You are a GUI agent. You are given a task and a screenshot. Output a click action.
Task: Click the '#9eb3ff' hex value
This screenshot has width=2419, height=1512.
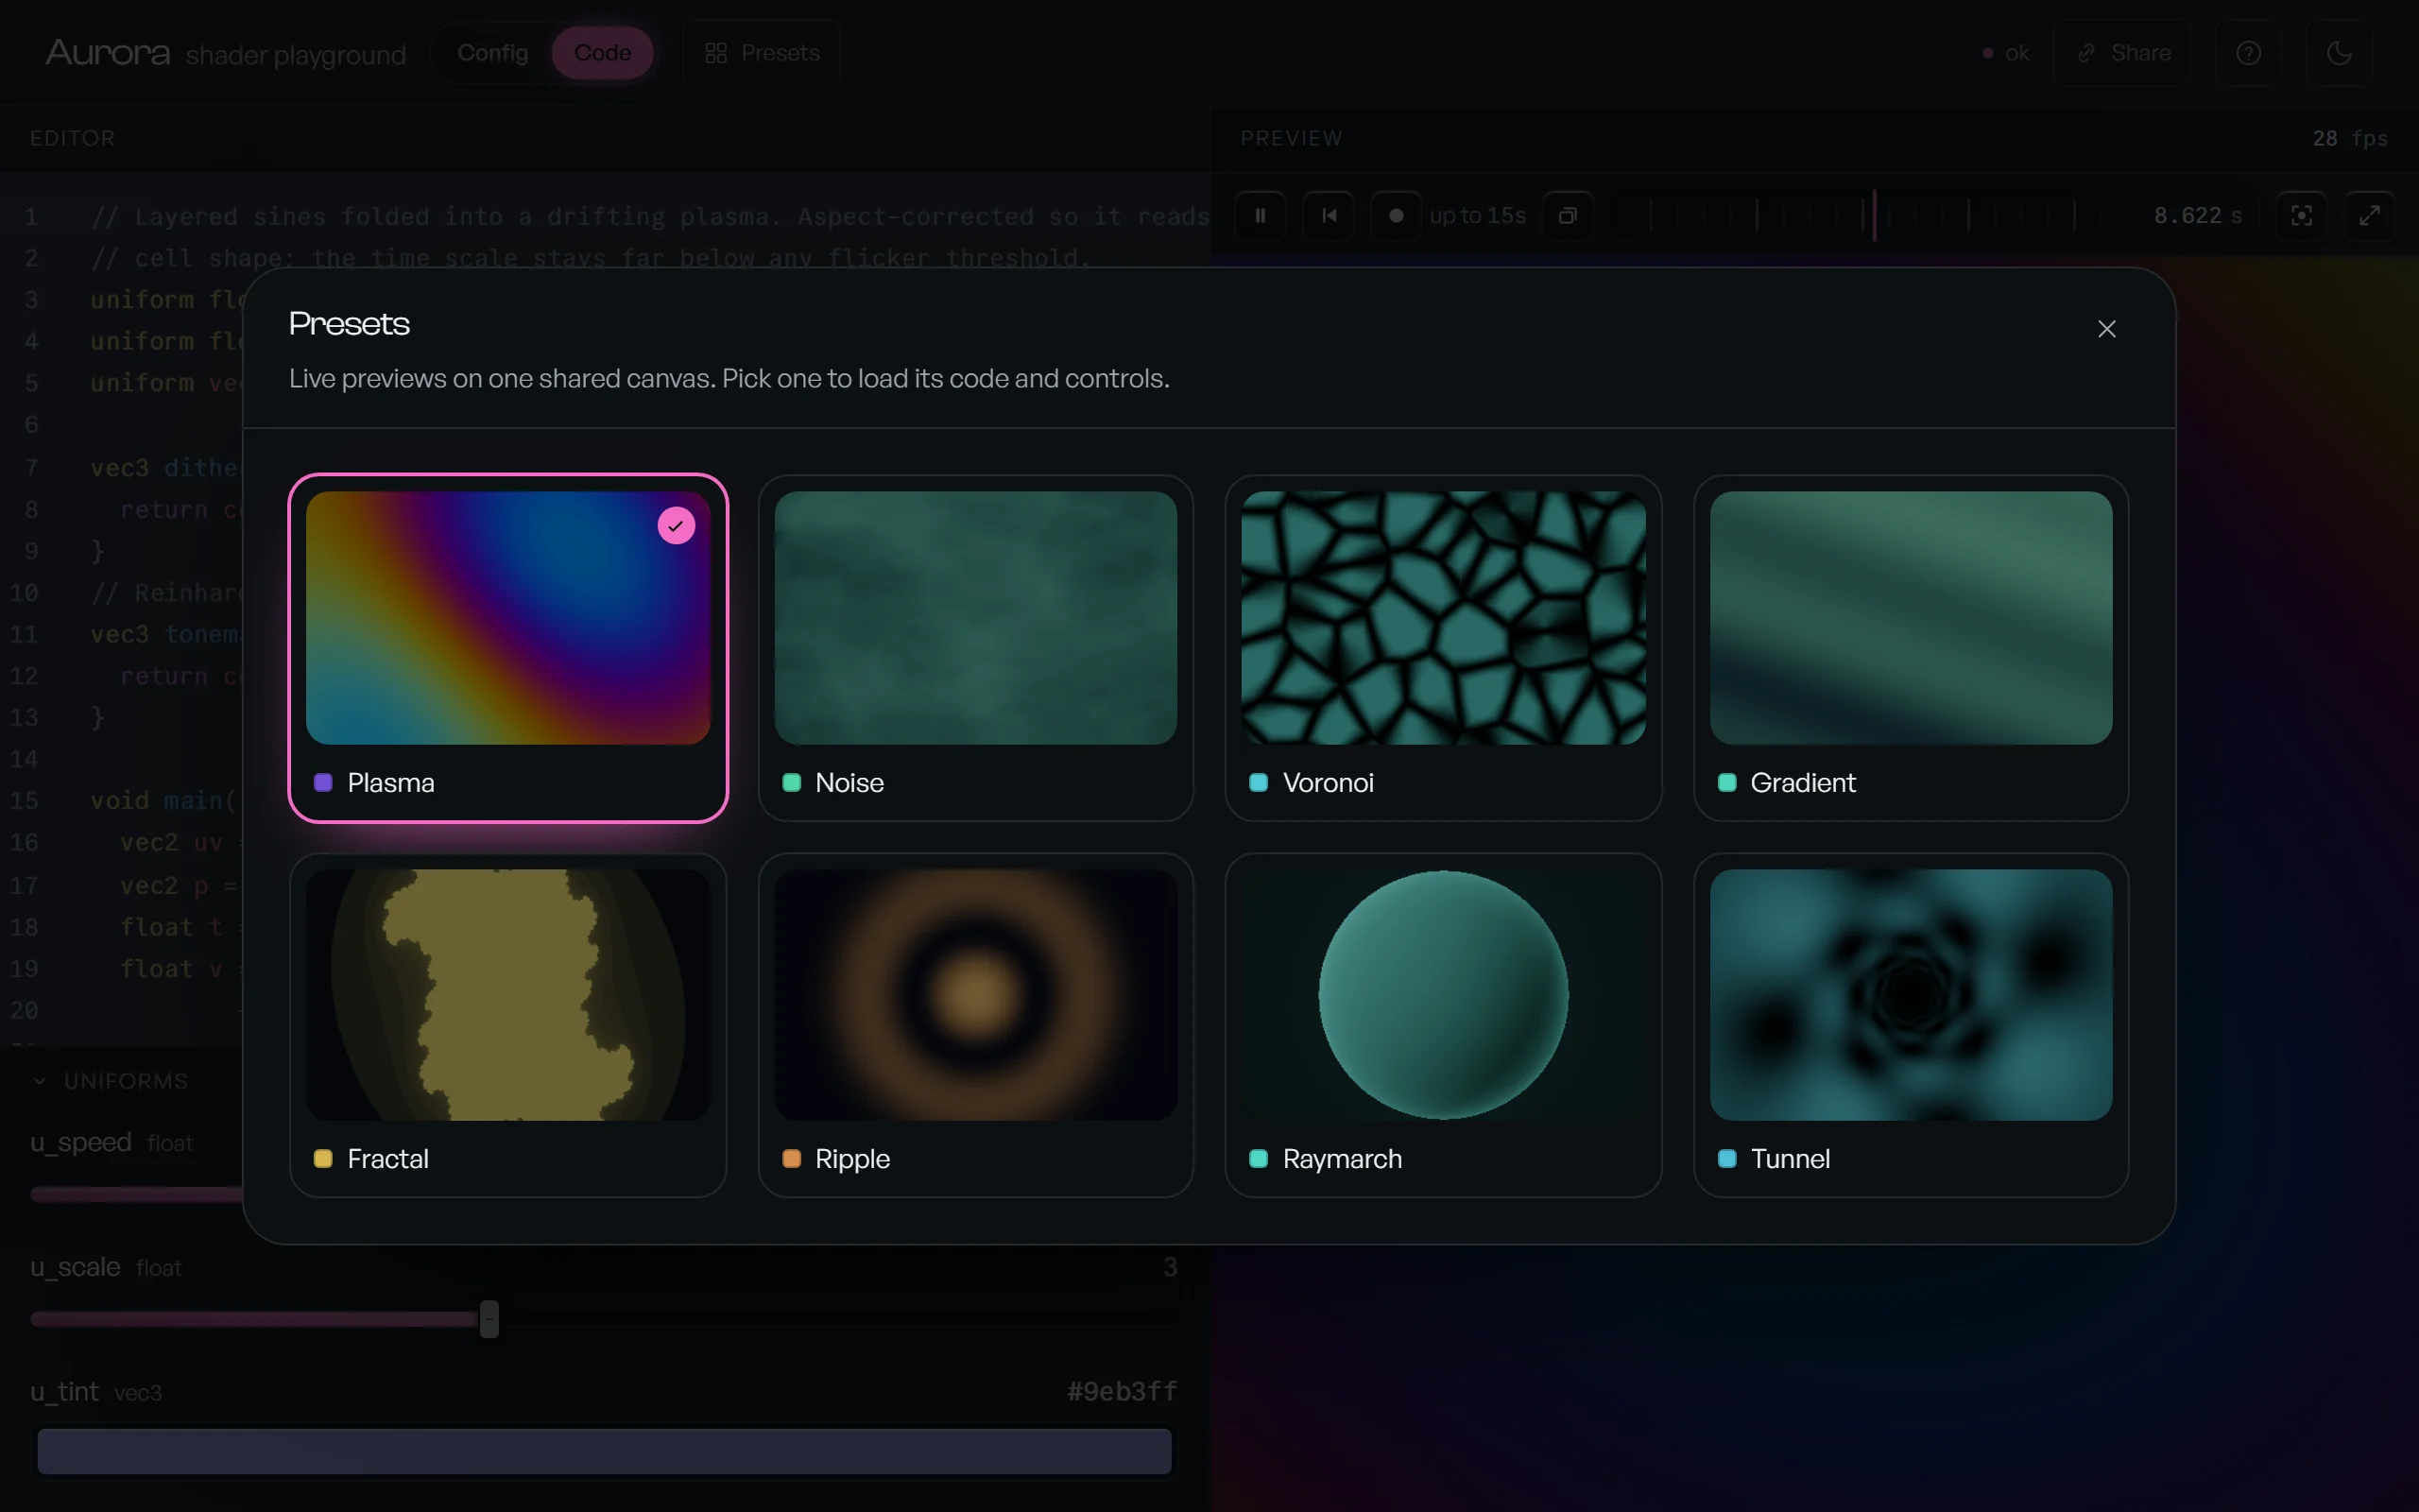[1122, 1391]
